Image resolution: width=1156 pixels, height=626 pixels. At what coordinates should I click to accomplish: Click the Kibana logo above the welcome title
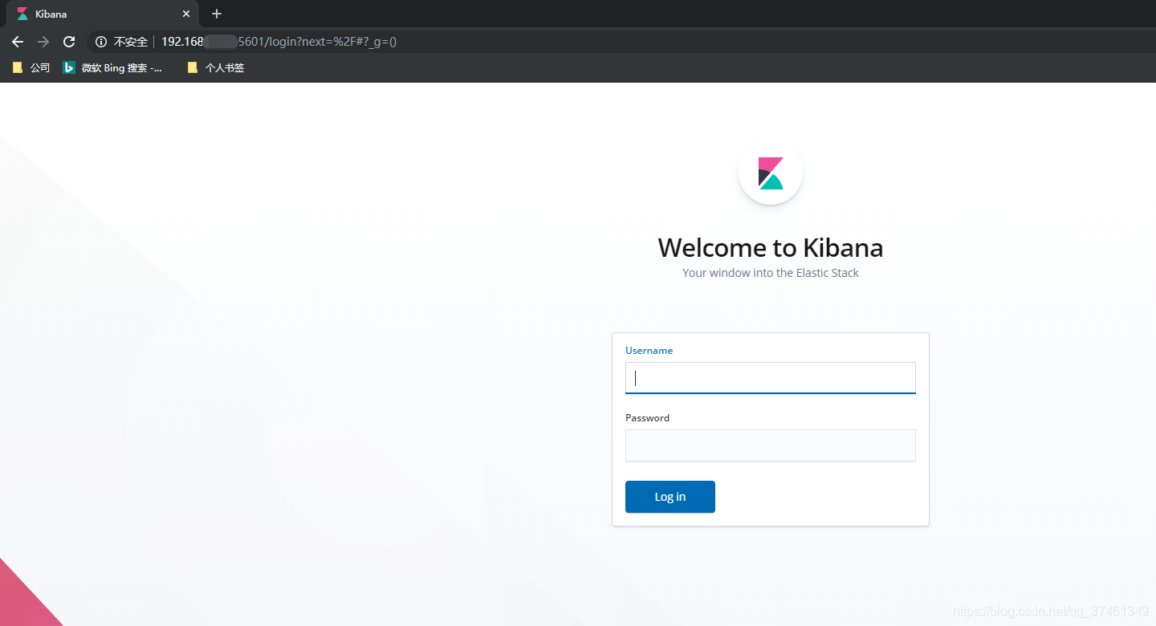[x=771, y=173]
